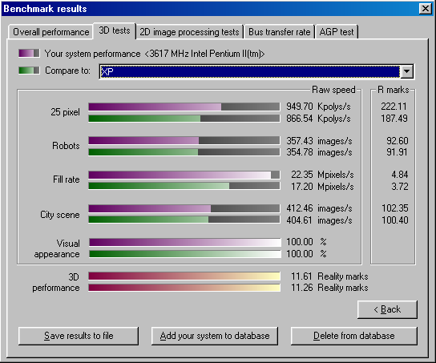Click the purple system performance legend swatch

pos(29,53)
